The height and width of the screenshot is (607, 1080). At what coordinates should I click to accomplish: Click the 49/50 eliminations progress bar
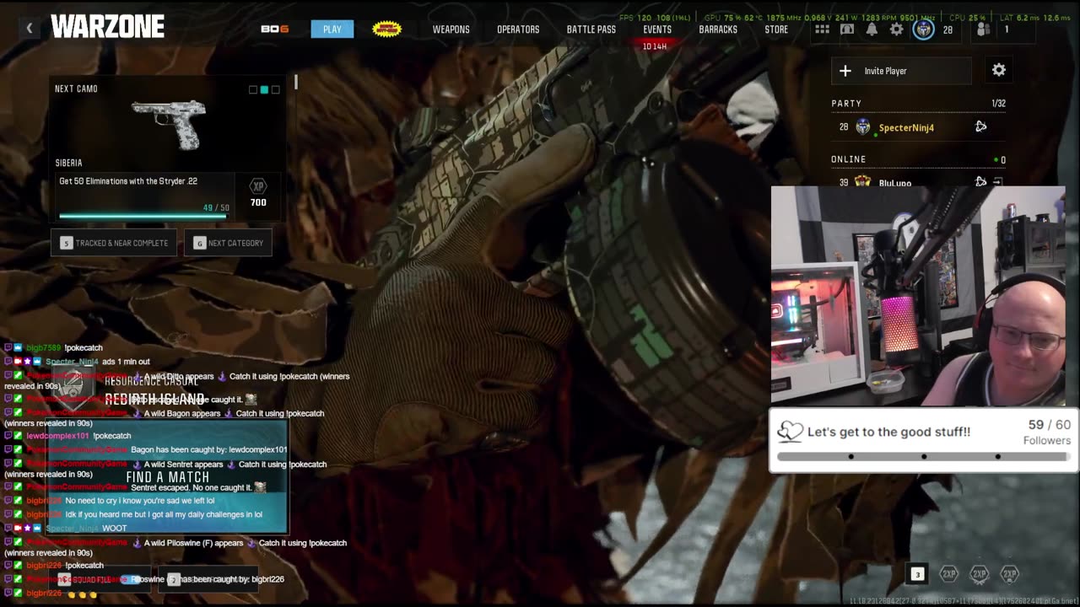[143, 216]
